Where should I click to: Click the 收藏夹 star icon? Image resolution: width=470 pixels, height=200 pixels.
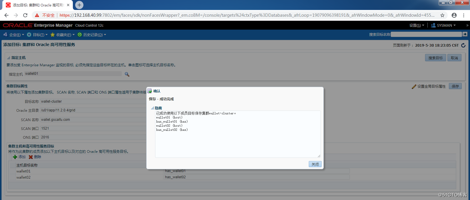53,35
